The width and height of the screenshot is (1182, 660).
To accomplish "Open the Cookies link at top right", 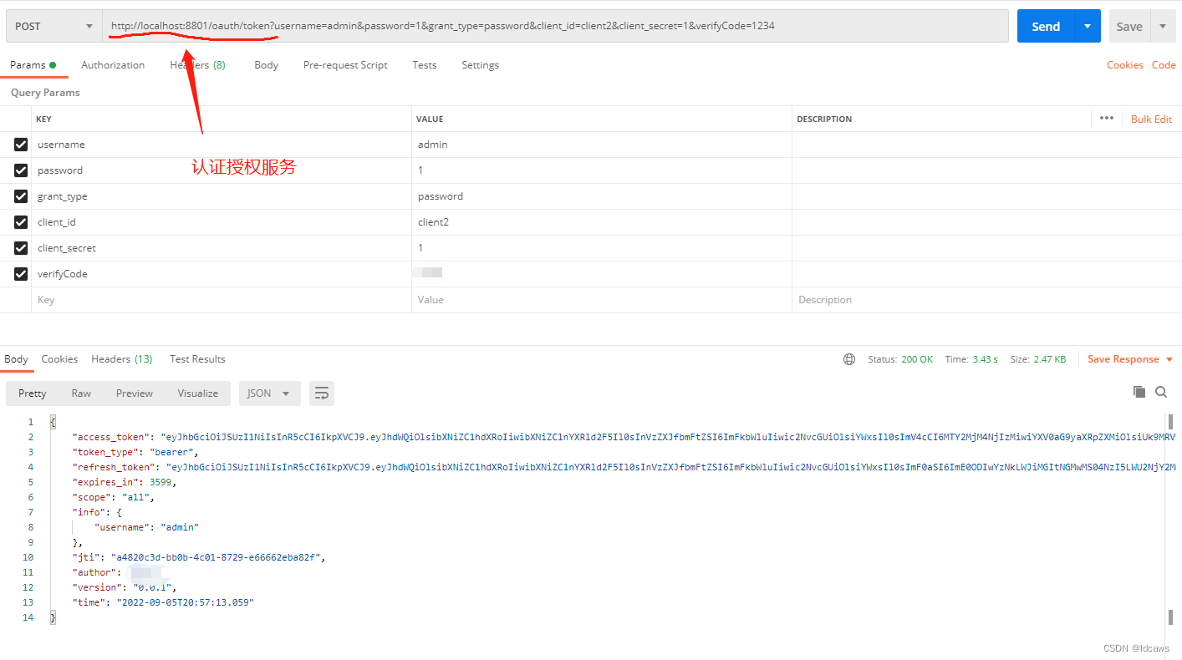I will [1125, 65].
